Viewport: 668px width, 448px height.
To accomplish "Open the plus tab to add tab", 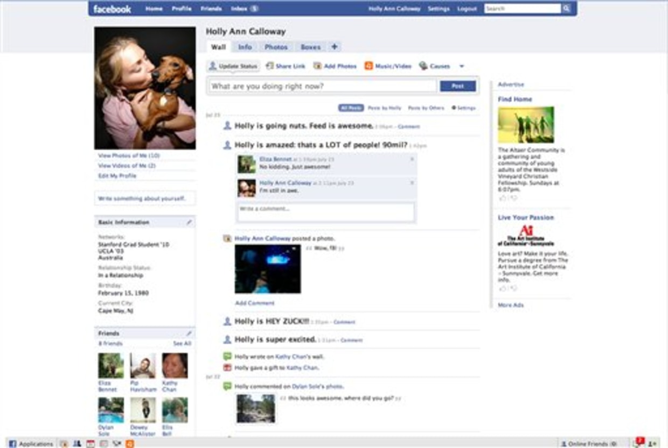I will (x=334, y=47).
